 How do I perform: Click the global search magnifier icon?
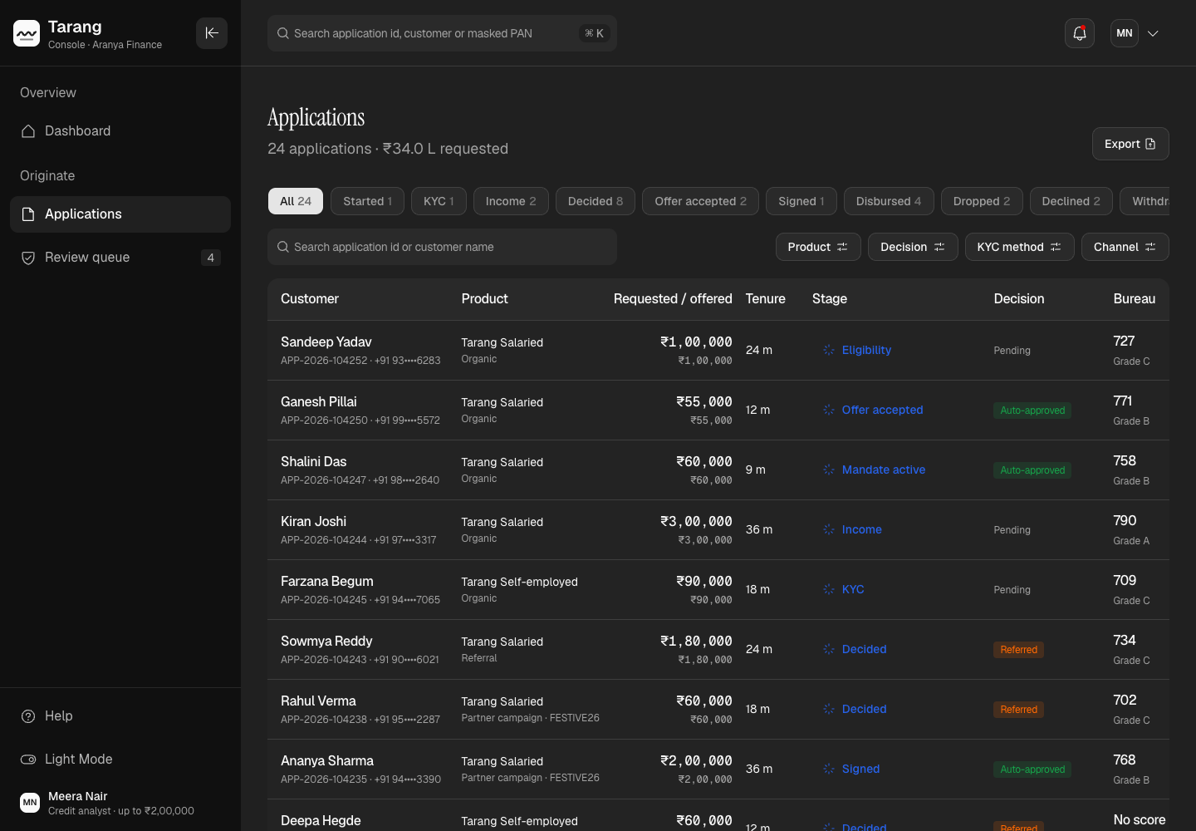(x=283, y=33)
